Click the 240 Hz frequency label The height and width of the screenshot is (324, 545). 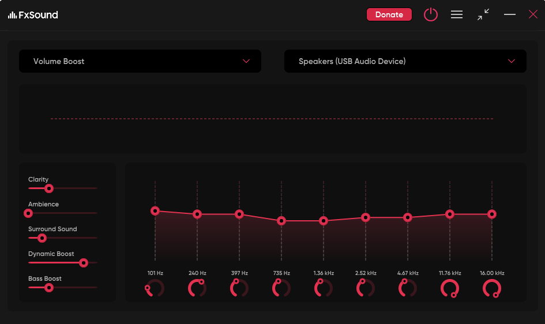tap(197, 273)
